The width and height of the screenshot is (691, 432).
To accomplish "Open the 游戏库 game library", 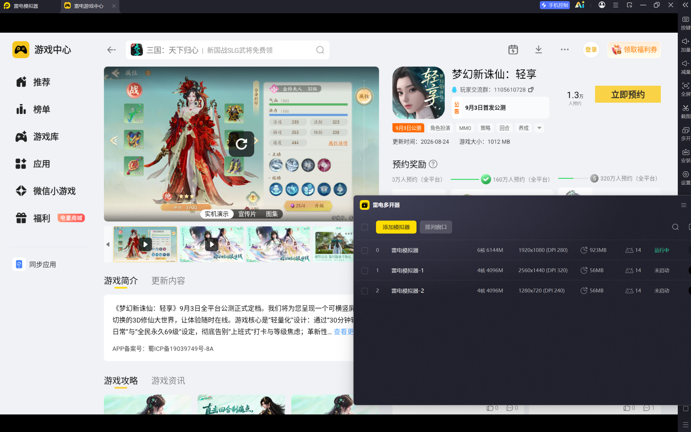I will click(x=37, y=137).
